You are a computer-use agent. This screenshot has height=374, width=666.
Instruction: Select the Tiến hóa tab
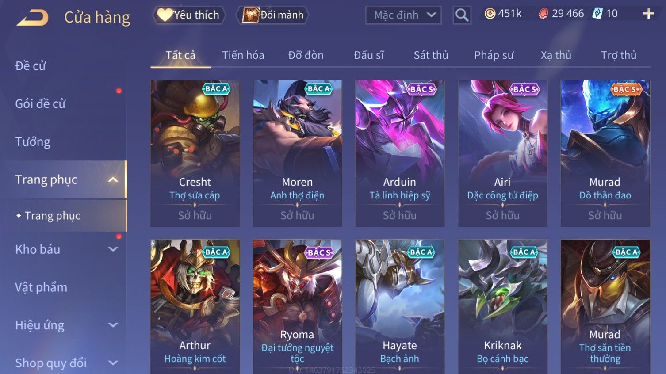pos(243,55)
